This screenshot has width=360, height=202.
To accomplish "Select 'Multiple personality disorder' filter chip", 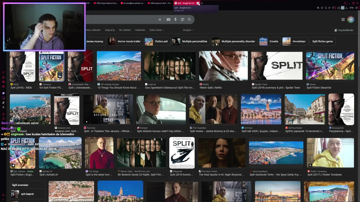I will point(234,42).
